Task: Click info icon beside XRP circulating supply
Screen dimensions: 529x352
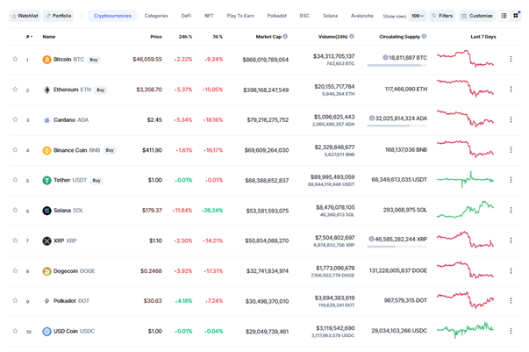Action: pos(371,239)
